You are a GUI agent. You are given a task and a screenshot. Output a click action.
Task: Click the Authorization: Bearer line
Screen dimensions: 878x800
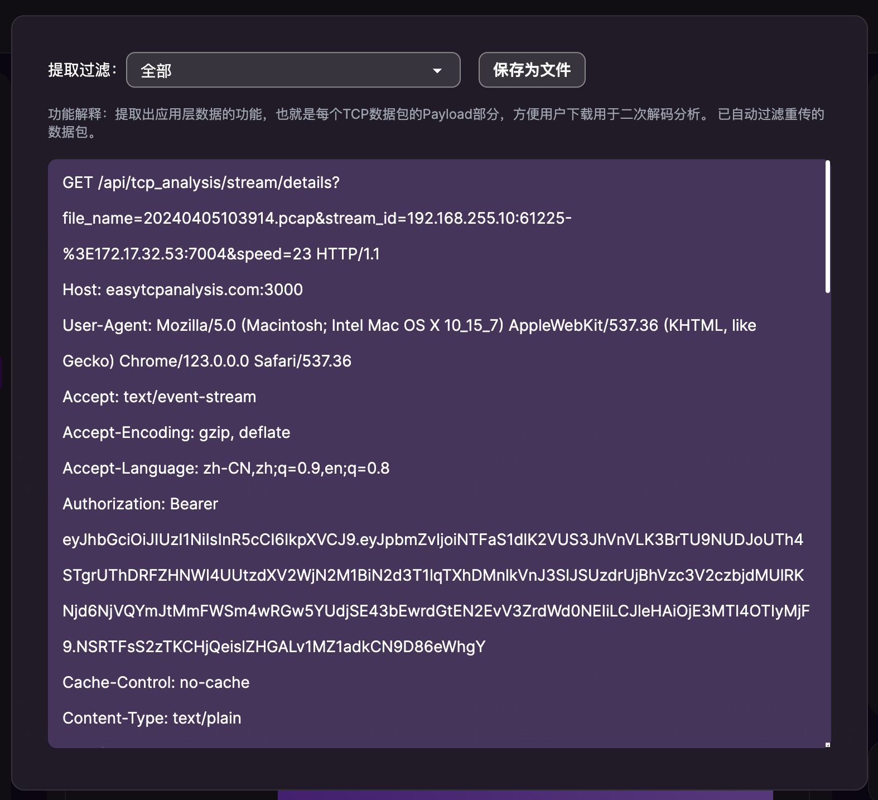(140, 504)
